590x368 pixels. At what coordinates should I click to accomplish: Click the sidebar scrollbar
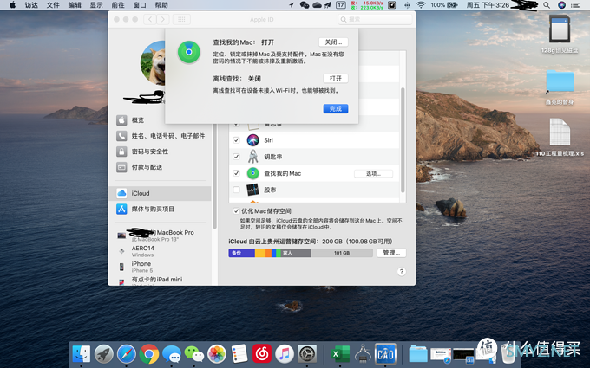[x=214, y=177]
